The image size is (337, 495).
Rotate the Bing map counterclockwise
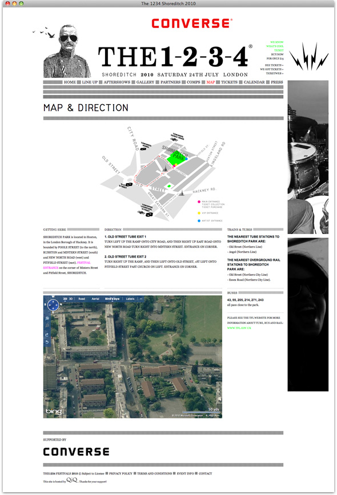pyautogui.click(x=47, y=342)
